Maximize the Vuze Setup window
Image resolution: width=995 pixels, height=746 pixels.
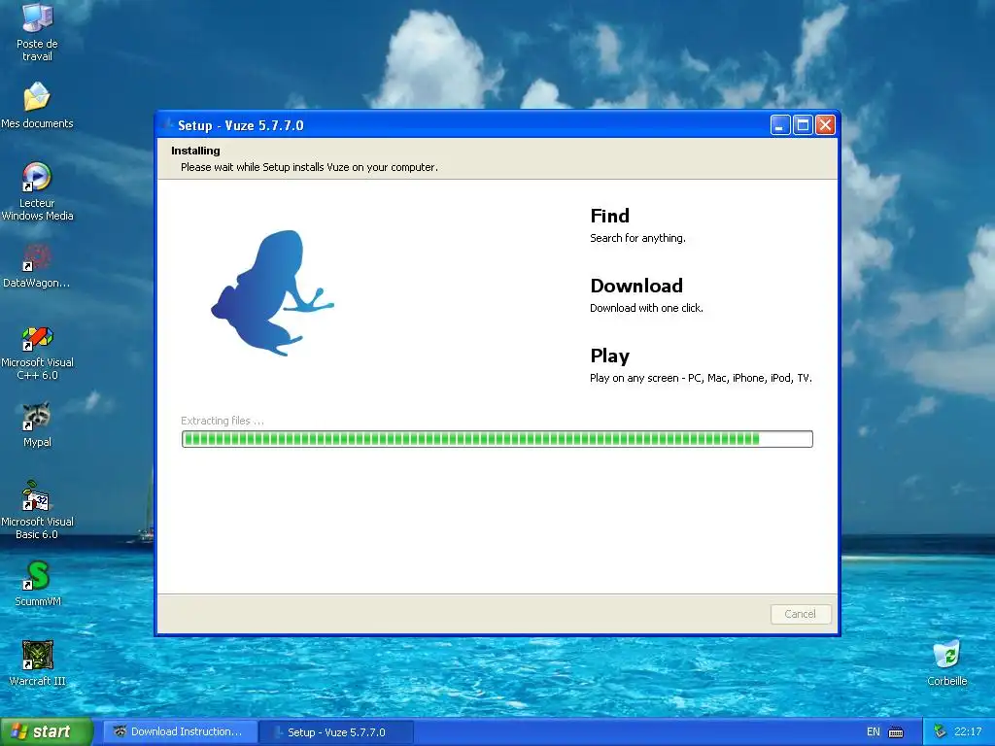[803, 125]
